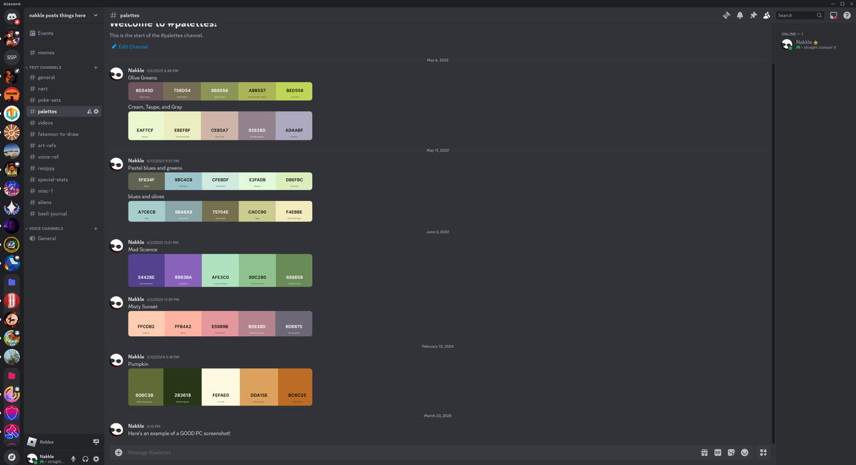Collapse the Text Channels category
Screen dimensions: 856x465
pyautogui.click(x=45, y=68)
